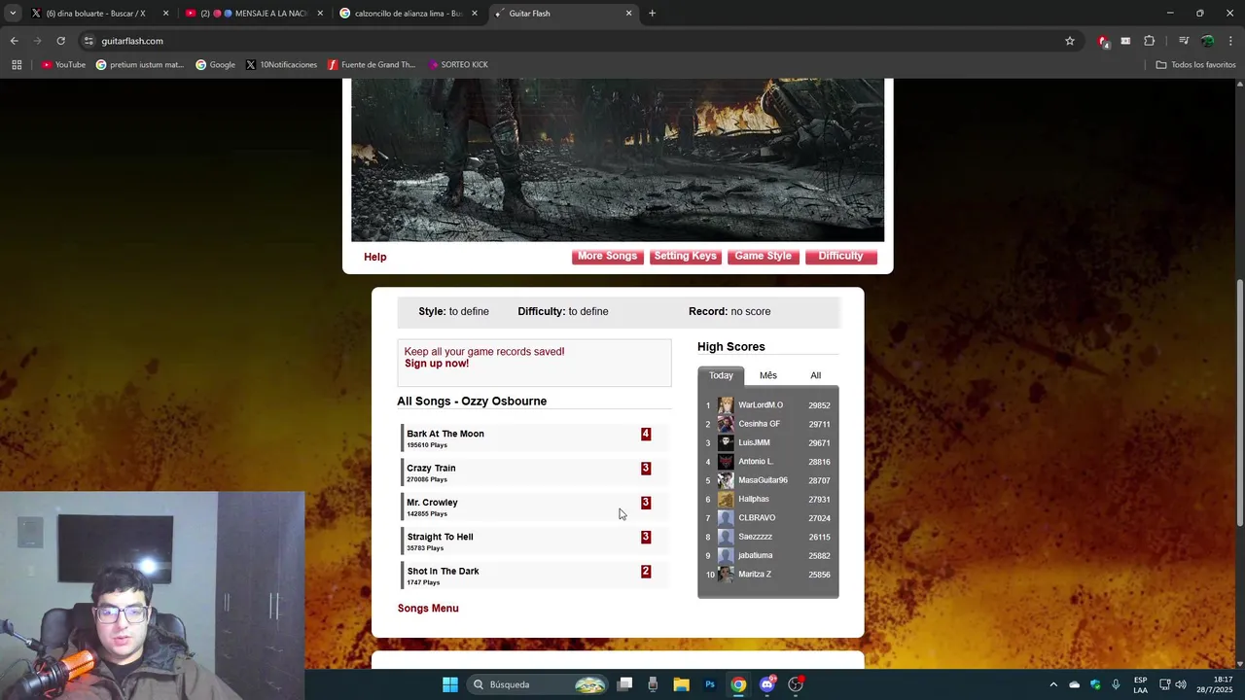Select the All high scores tab
1245x700 pixels.
pyautogui.click(x=815, y=375)
